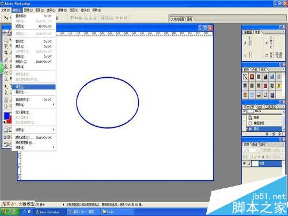Click foreground blue color swatch
Viewport: 288px width, 216px height.
click(x=7, y=116)
